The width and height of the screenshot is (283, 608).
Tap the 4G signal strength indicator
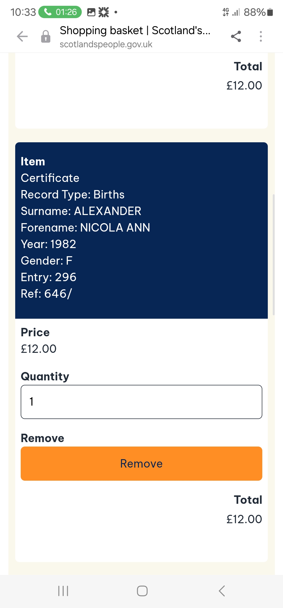click(x=231, y=12)
